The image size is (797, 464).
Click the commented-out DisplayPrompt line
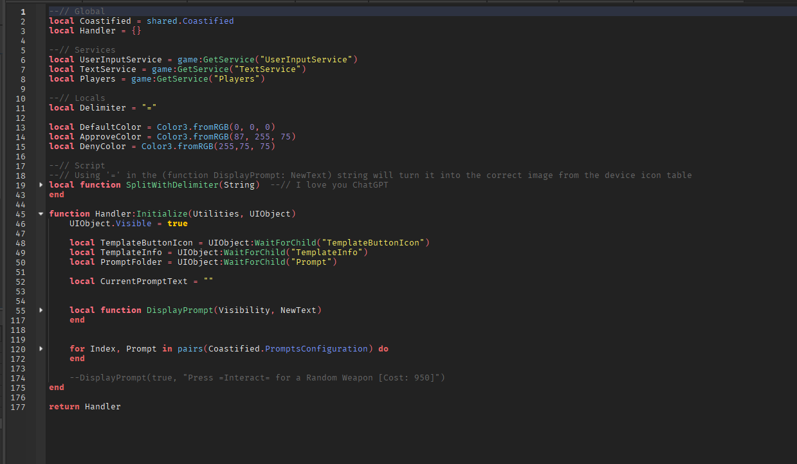[257, 378]
